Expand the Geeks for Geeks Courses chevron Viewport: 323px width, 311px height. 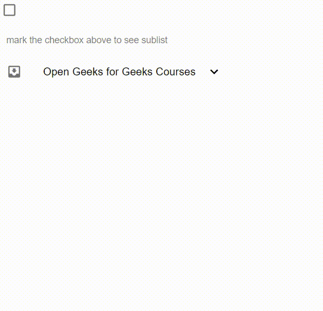click(x=214, y=72)
